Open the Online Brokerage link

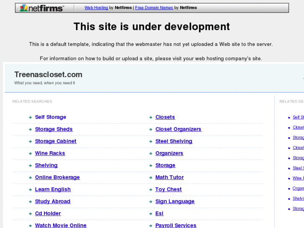[57, 177]
